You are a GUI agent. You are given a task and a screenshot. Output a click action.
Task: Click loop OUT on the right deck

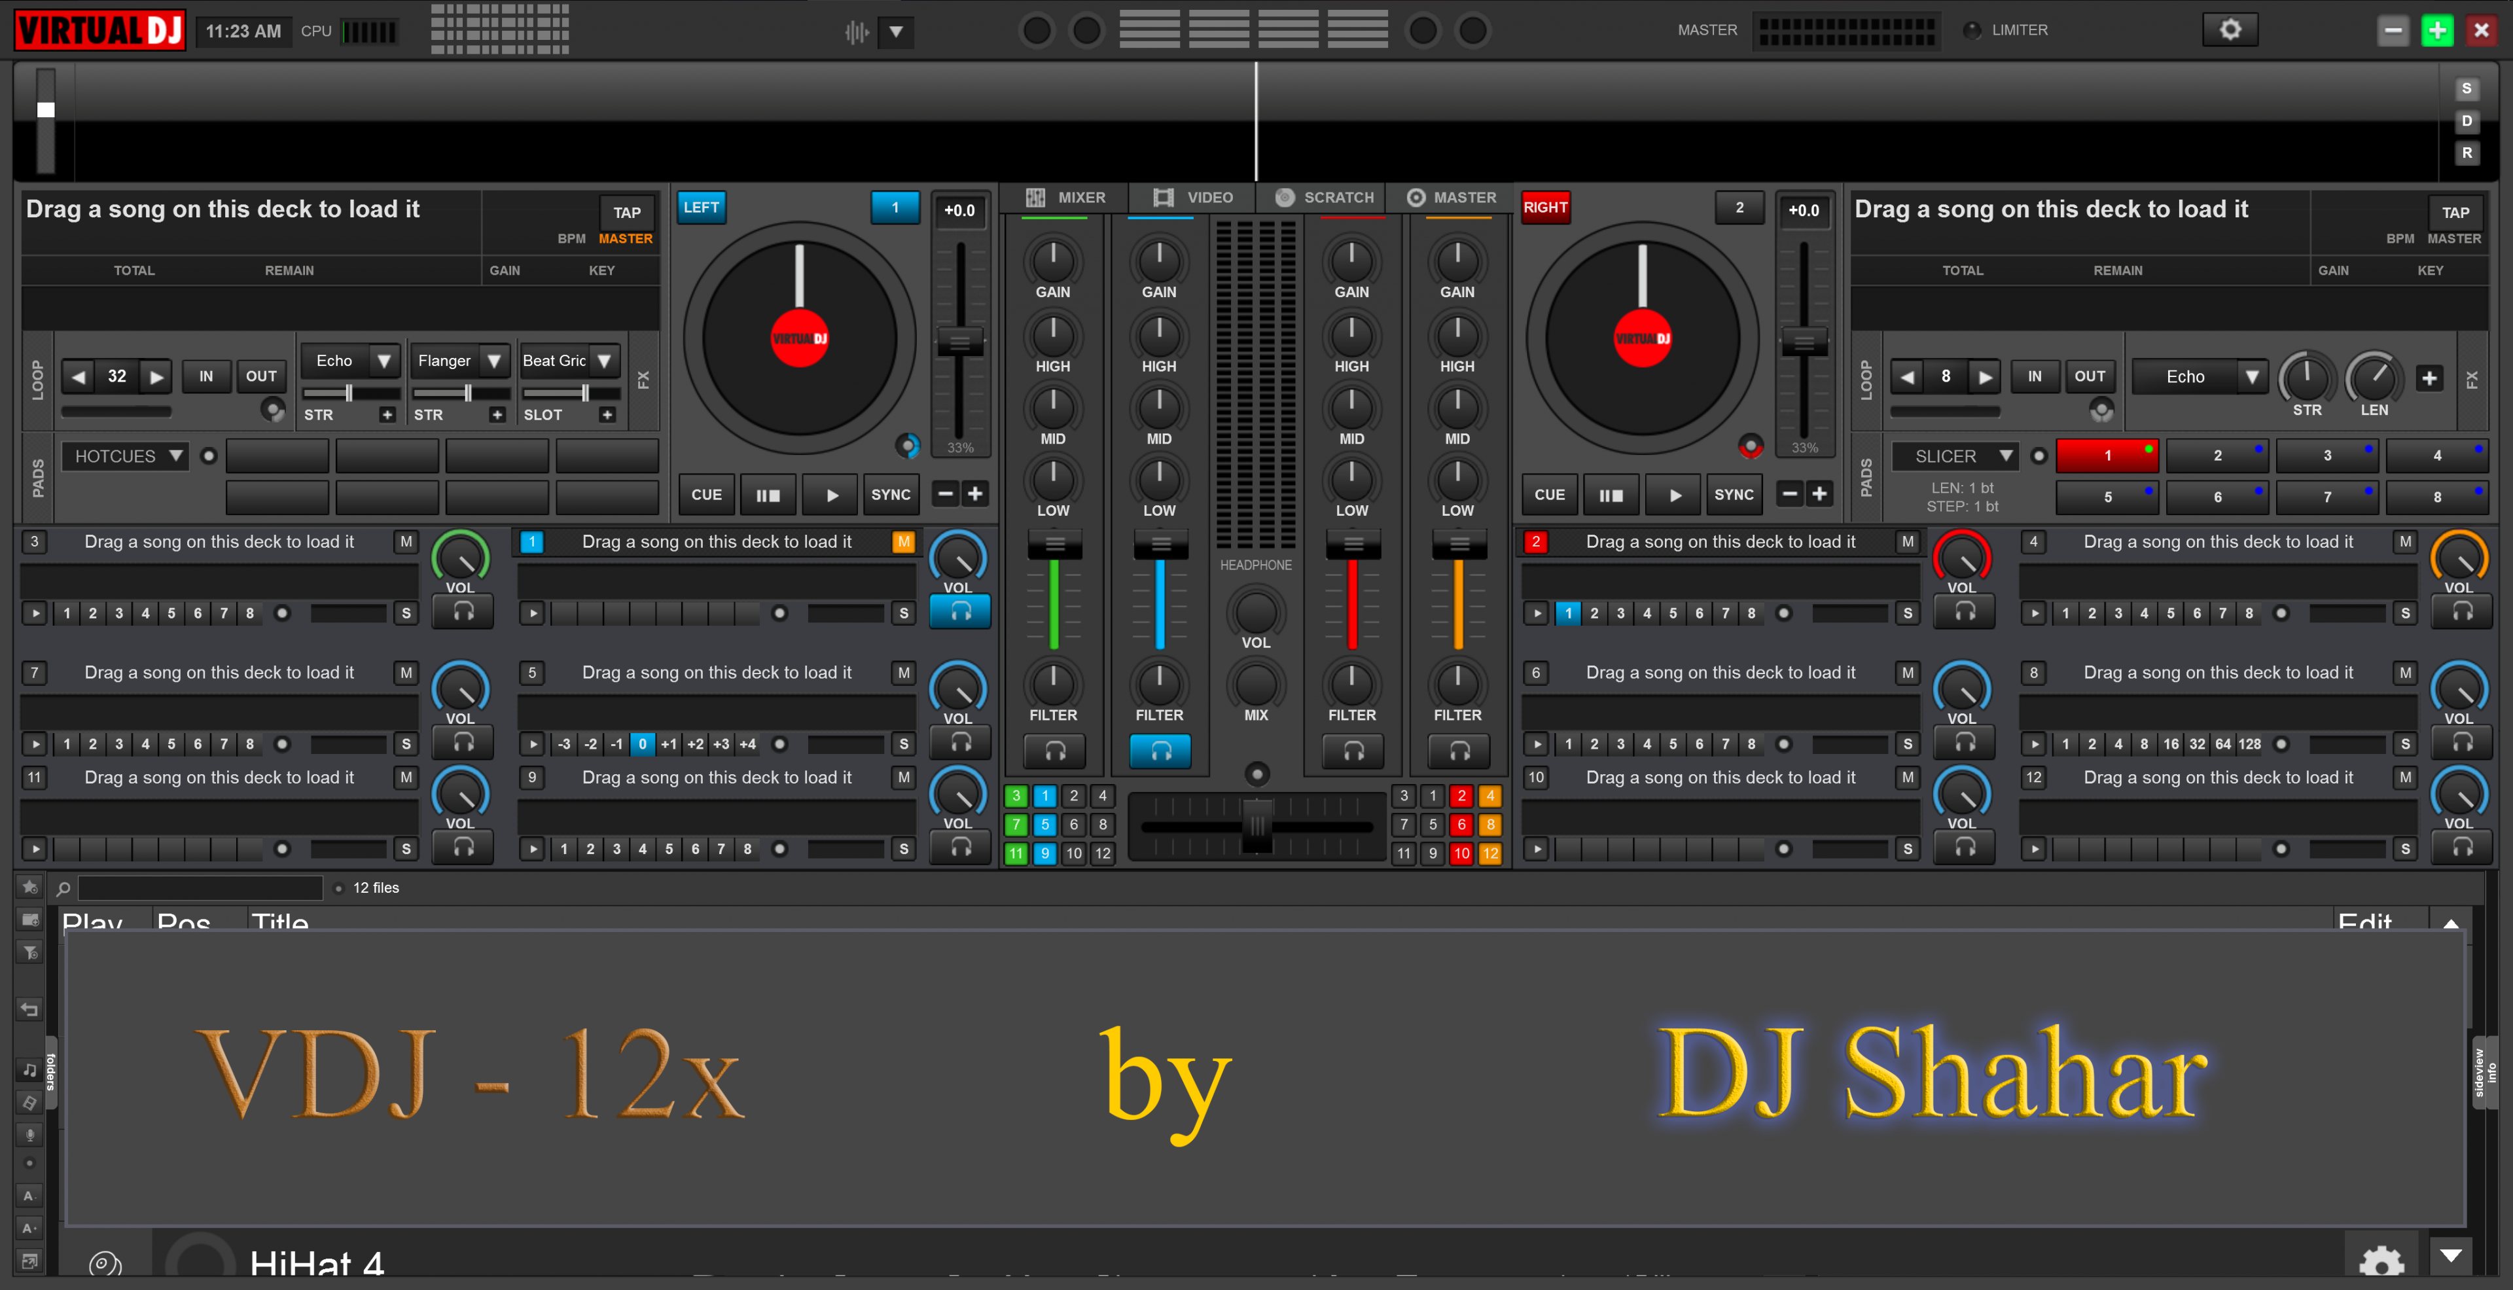2089,376
